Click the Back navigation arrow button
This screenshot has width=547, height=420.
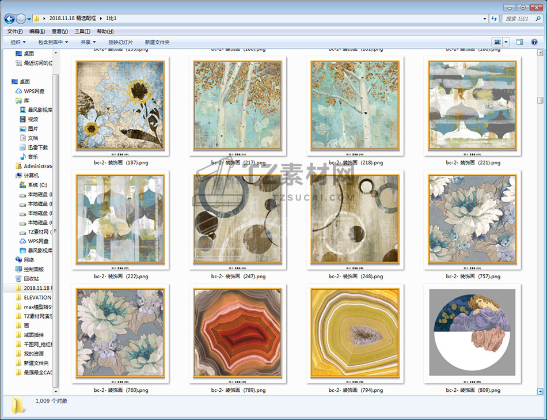pyautogui.click(x=9, y=19)
